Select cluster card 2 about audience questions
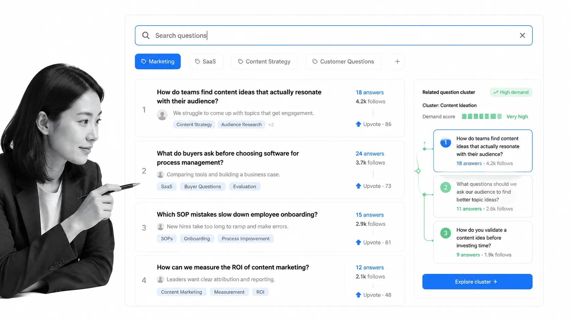This screenshot has height=321, width=570. click(483, 196)
